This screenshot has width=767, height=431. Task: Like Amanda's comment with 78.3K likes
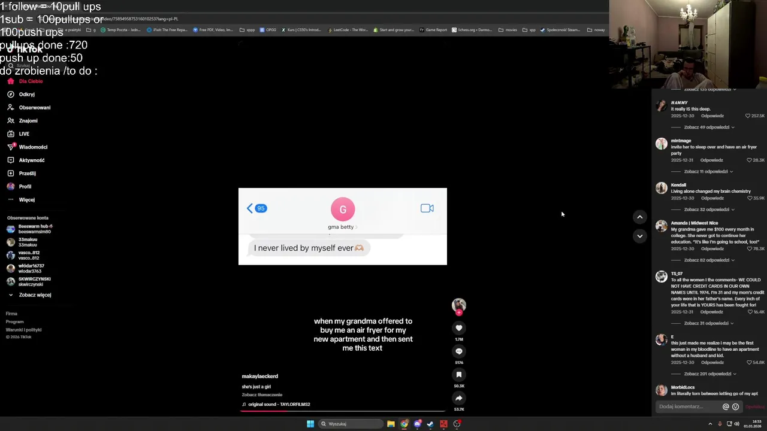pyautogui.click(x=749, y=249)
